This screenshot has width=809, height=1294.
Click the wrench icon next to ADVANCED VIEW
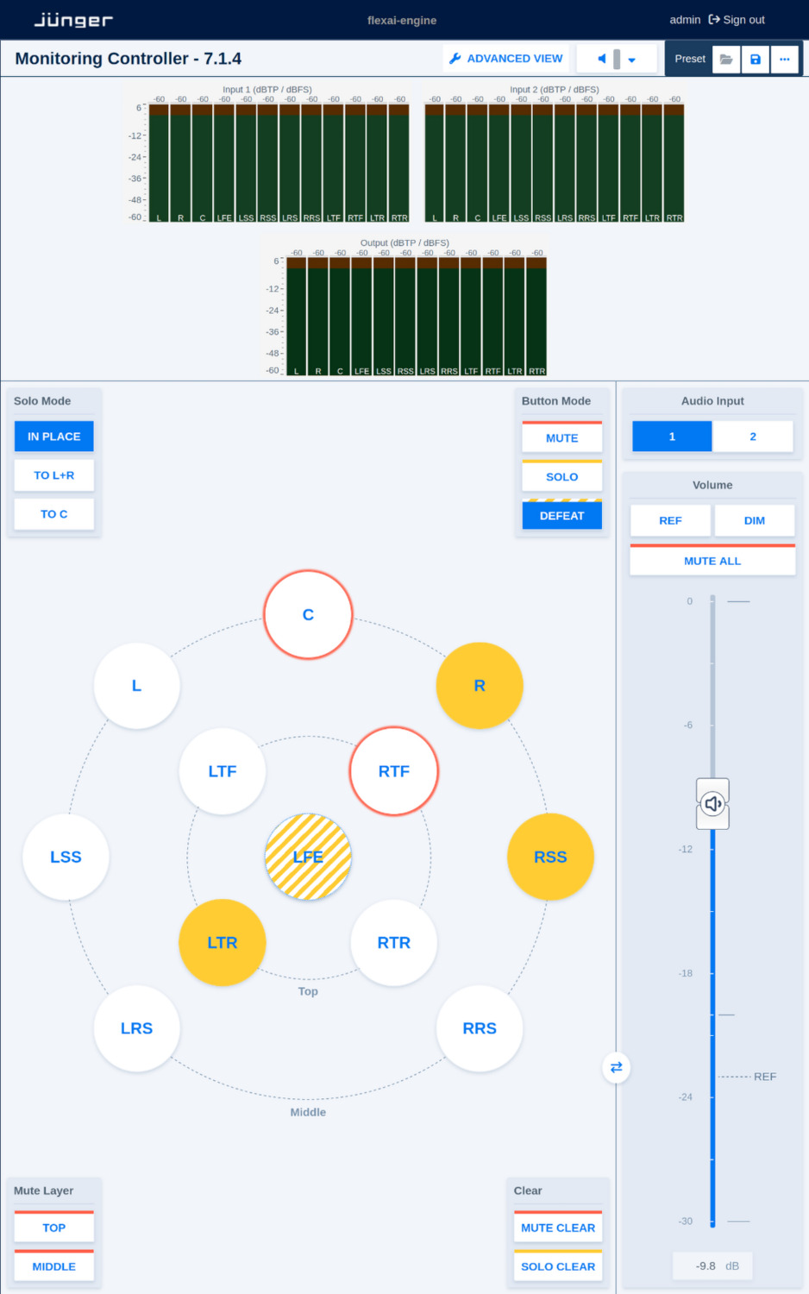[455, 59]
